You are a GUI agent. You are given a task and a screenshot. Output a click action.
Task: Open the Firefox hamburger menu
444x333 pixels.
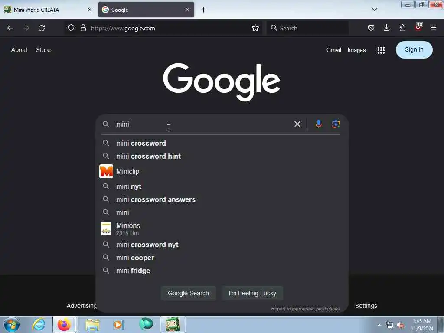[434, 28]
